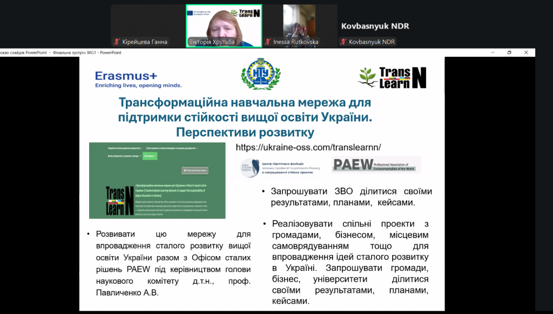The image size is (553, 314).
Task: Open the ukraine-oss.com/translearnn link
Action: pos(308,147)
